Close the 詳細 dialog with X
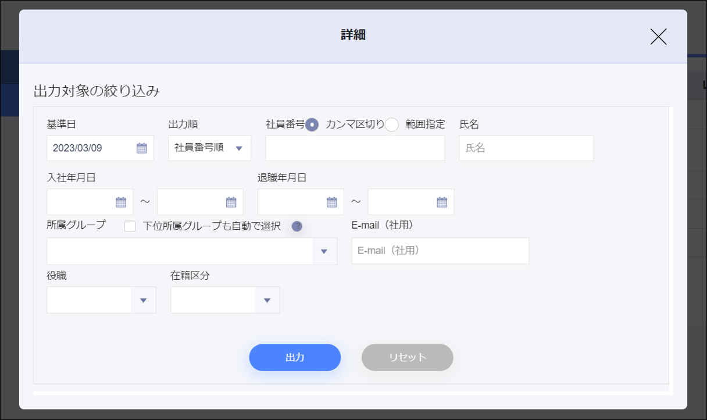The width and height of the screenshot is (707, 420). pos(658,37)
